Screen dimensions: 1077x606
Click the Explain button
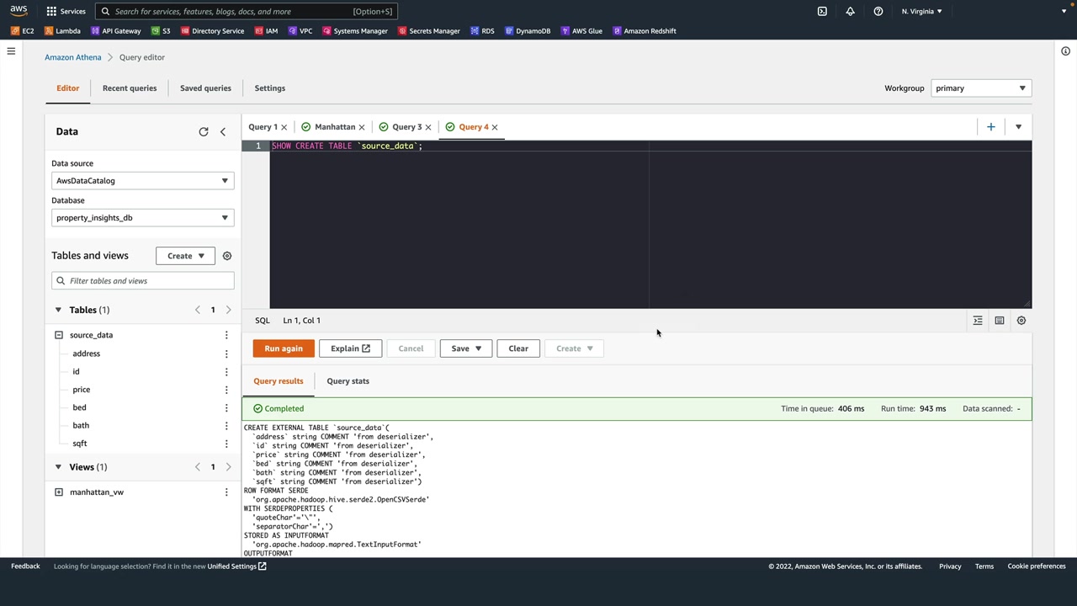[350, 348]
